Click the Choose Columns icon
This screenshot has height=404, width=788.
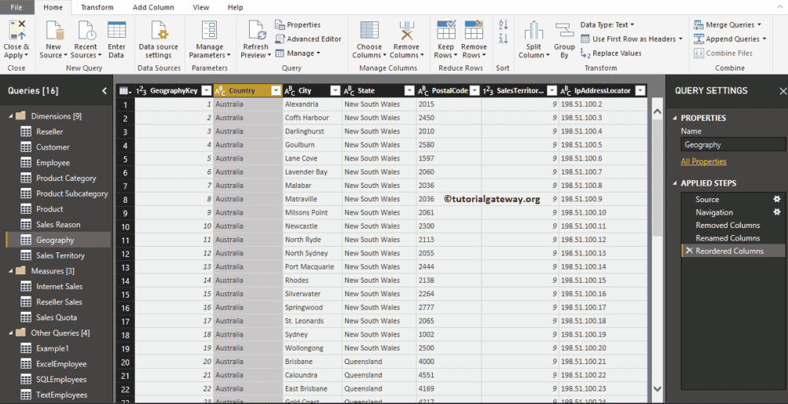pos(368,31)
